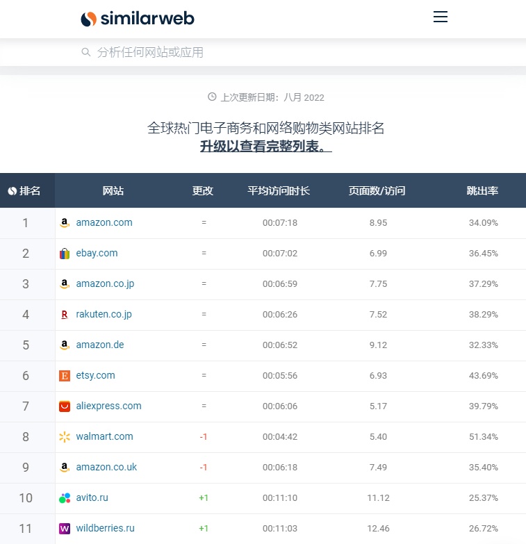
Task: Click the 跳出率 column header
Action: click(x=482, y=191)
